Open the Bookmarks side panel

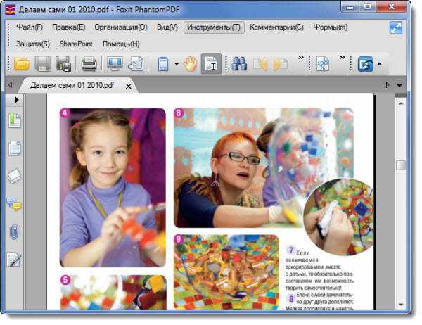tap(14, 120)
